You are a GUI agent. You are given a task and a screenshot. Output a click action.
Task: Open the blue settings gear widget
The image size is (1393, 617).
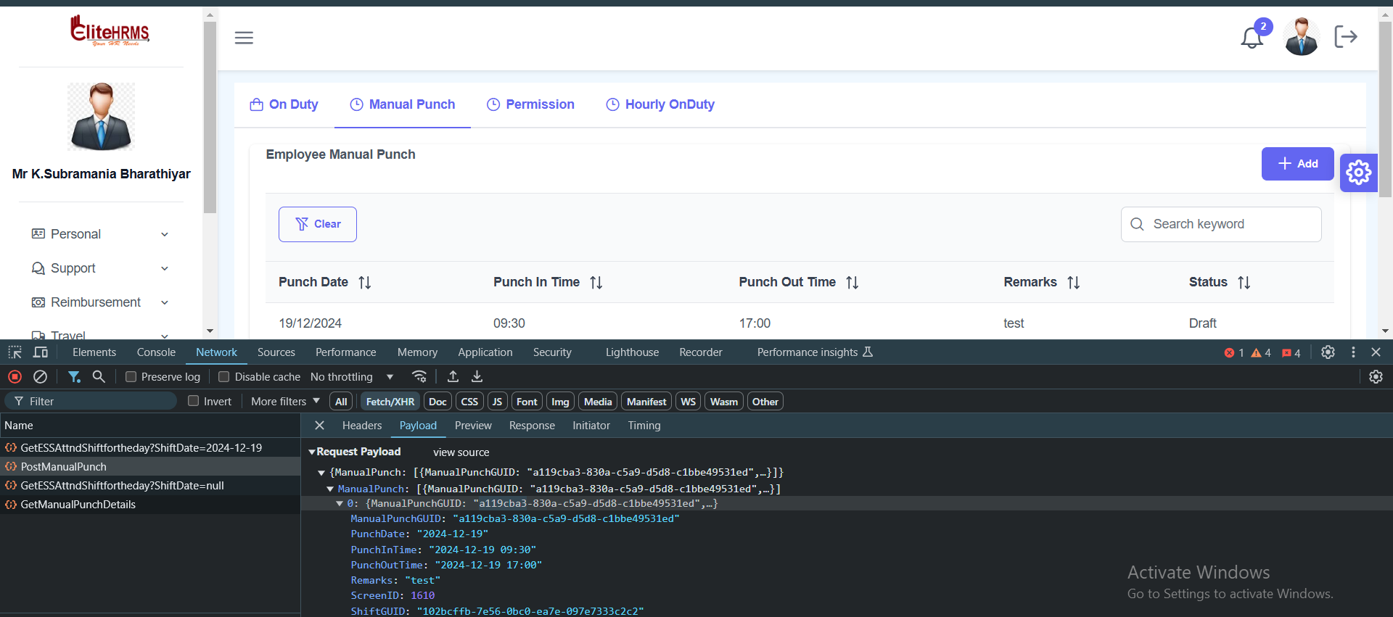1358,173
